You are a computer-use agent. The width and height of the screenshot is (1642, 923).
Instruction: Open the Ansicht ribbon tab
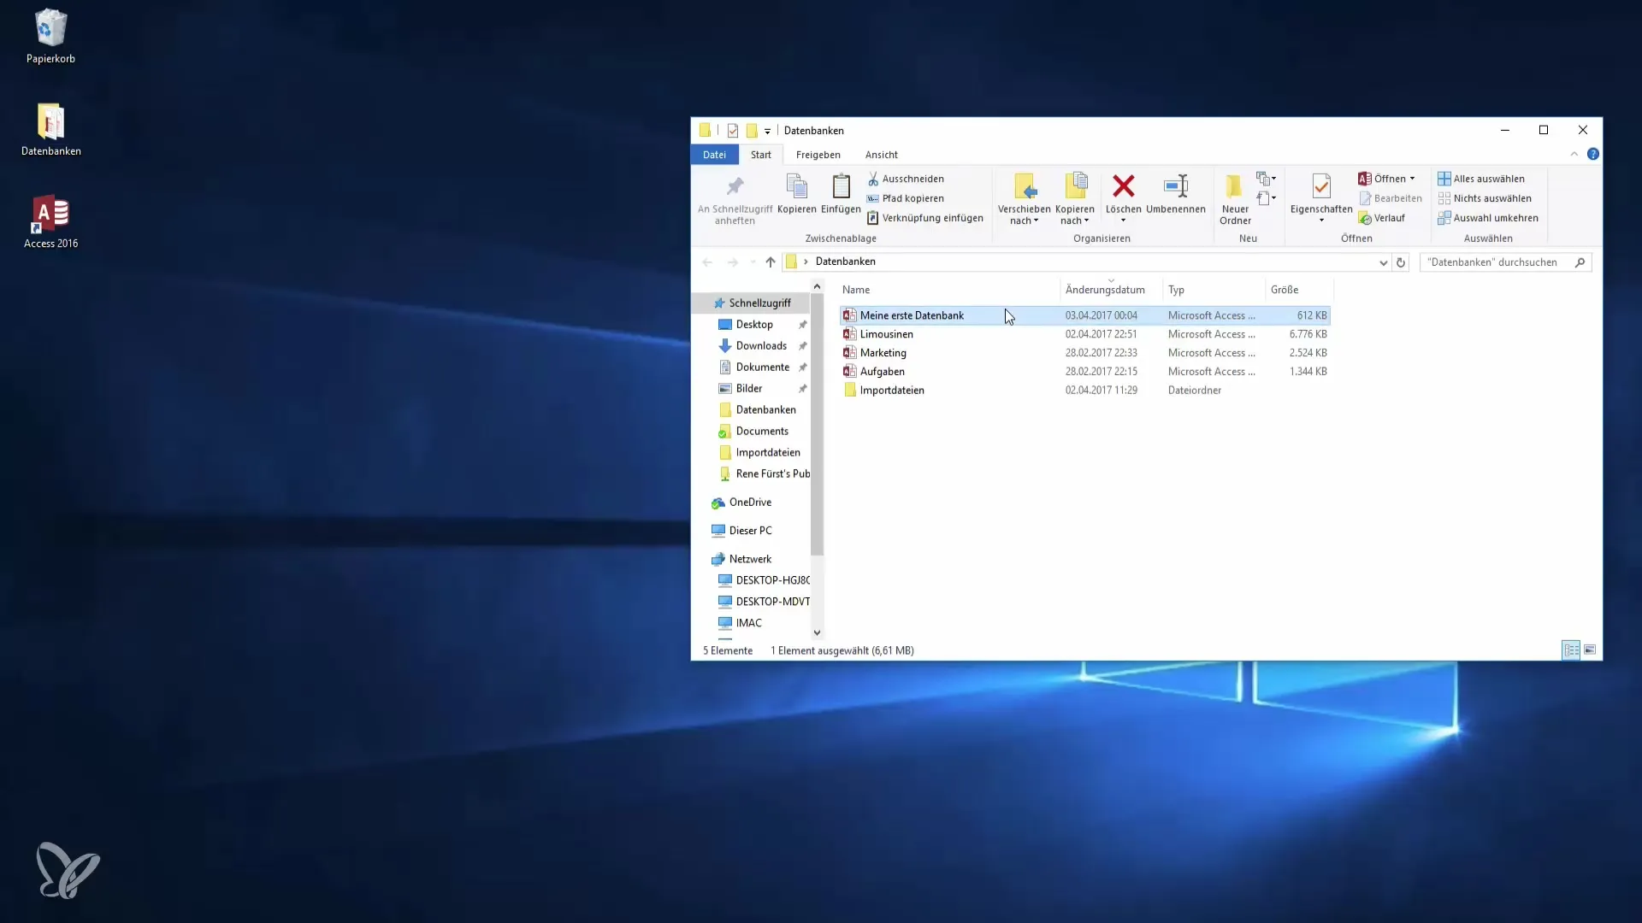(x=881, y=155)
